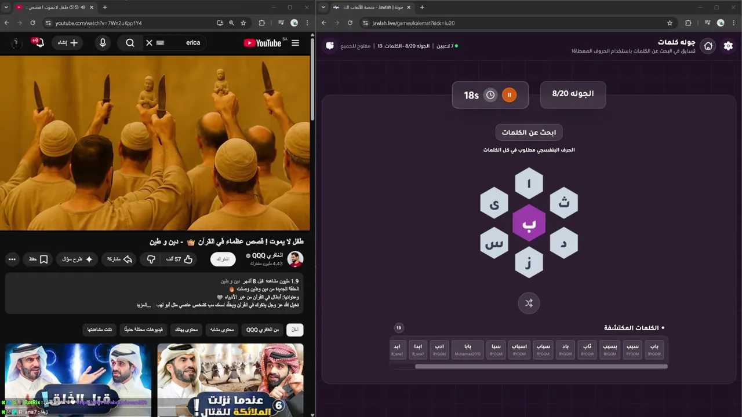This screenshot has width=742, height=417.
Task: Go to Jawlah home icon
Action: tap(708, 46)
